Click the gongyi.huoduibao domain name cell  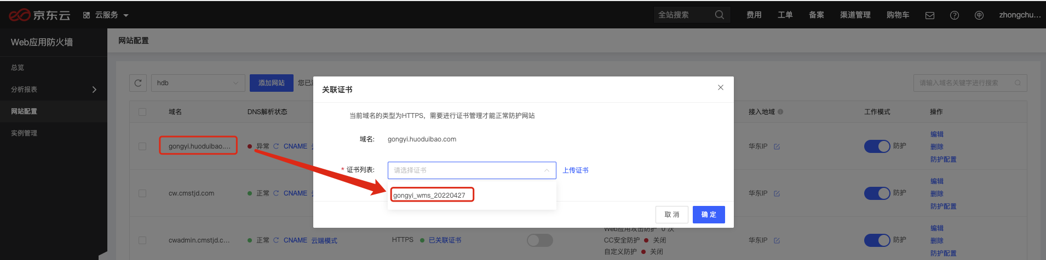pos(199,146)
